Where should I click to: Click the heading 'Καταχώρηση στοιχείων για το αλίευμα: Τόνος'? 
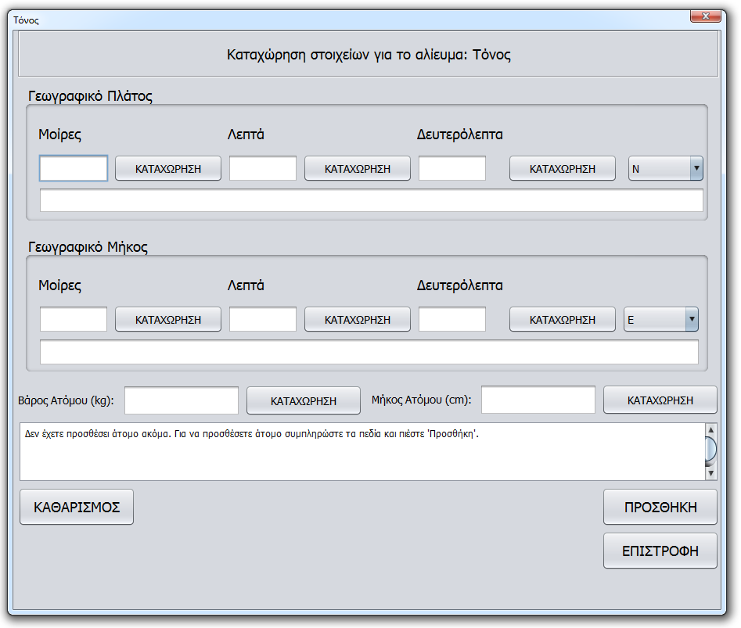coord(369,55)
